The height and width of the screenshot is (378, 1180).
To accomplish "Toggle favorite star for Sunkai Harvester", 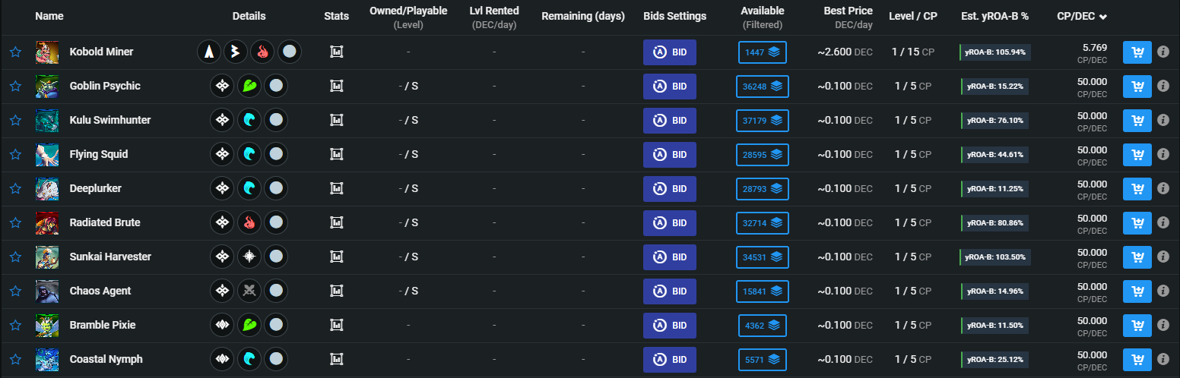I will click(x=15, y=257).
